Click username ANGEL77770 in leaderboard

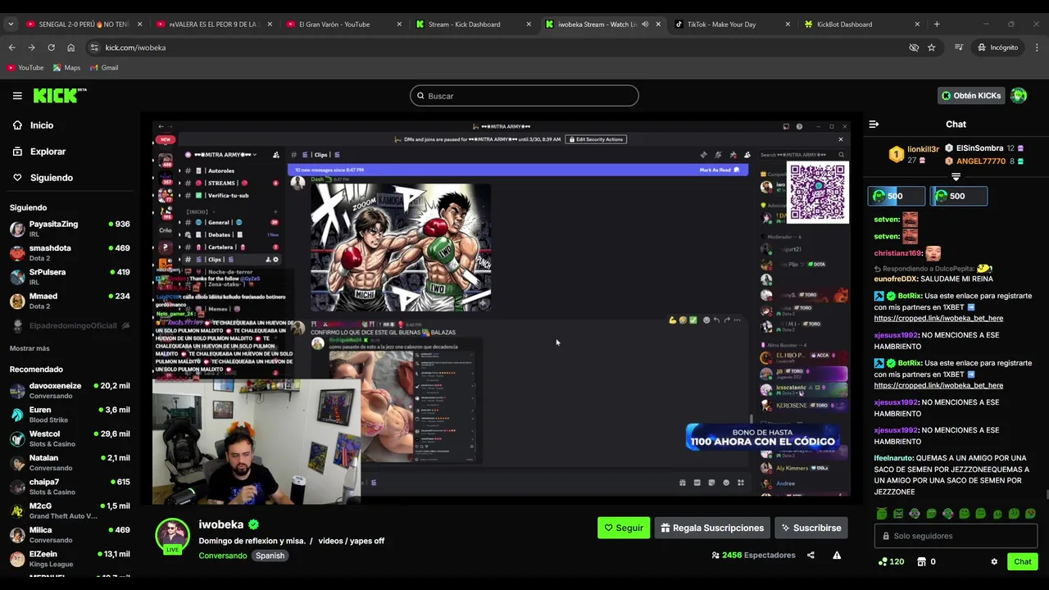[981, 161]
